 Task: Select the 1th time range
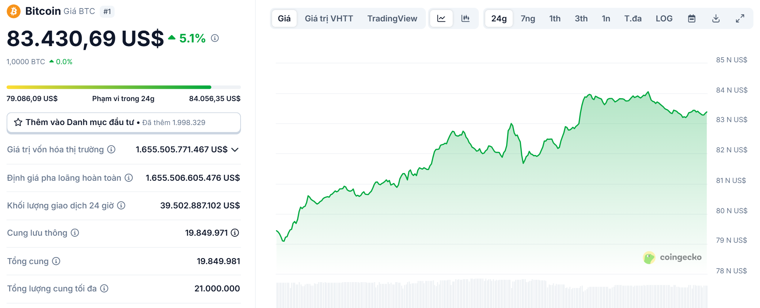[555, 18]
